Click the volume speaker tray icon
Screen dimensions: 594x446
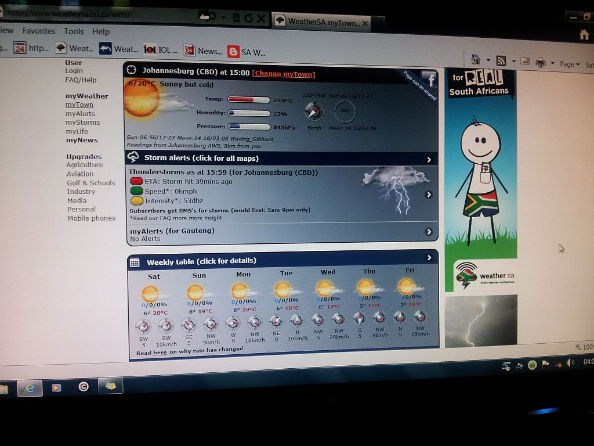coord(570,363)
